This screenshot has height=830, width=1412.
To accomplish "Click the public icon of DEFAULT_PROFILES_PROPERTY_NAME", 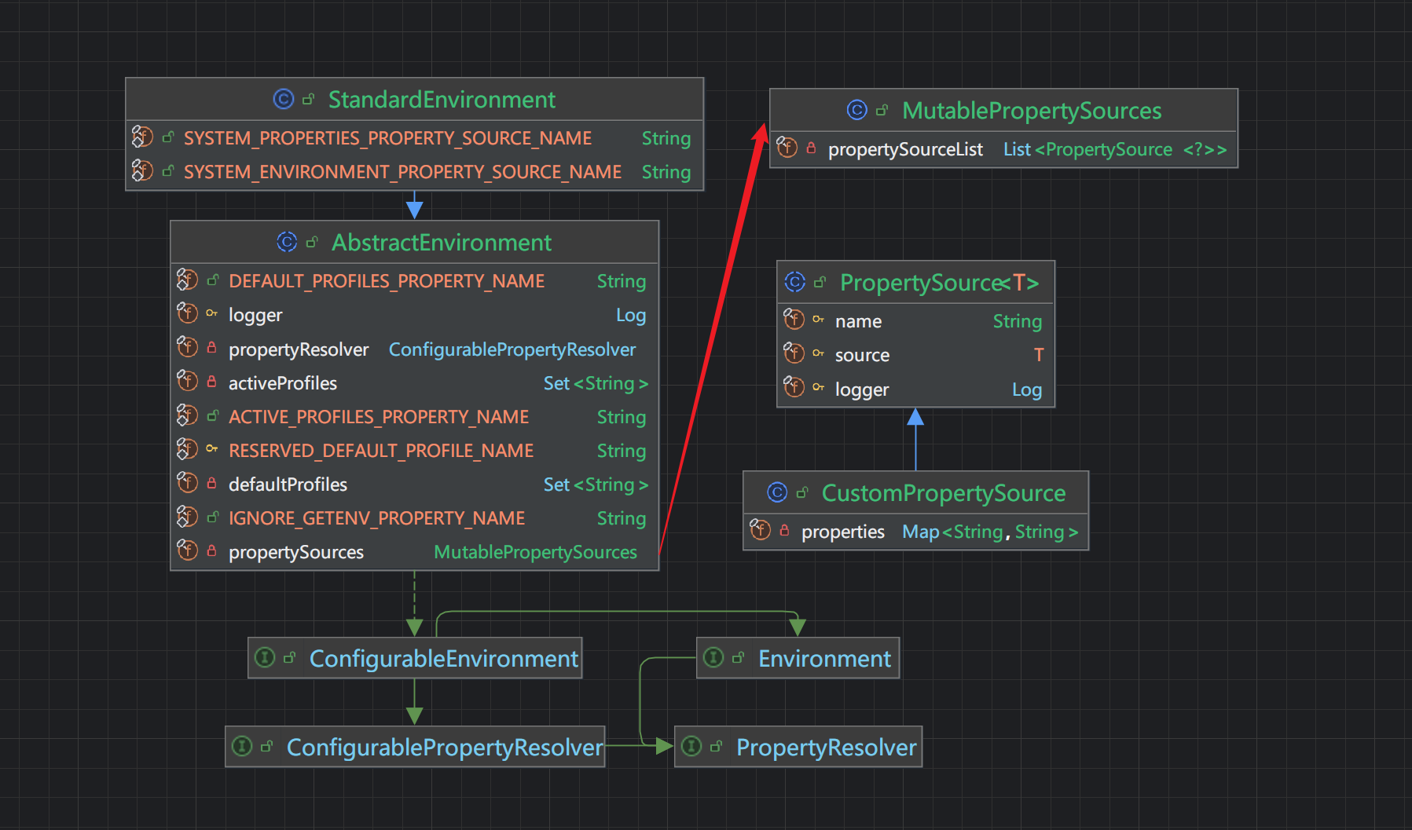I will tap(212, 280).
